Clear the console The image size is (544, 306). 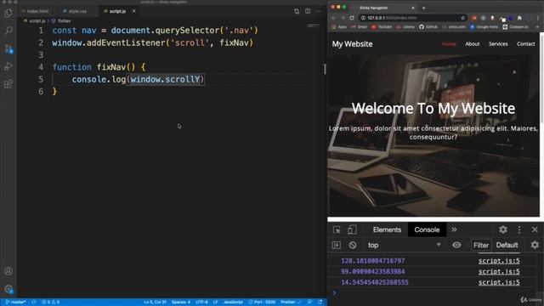click(353, 245)
